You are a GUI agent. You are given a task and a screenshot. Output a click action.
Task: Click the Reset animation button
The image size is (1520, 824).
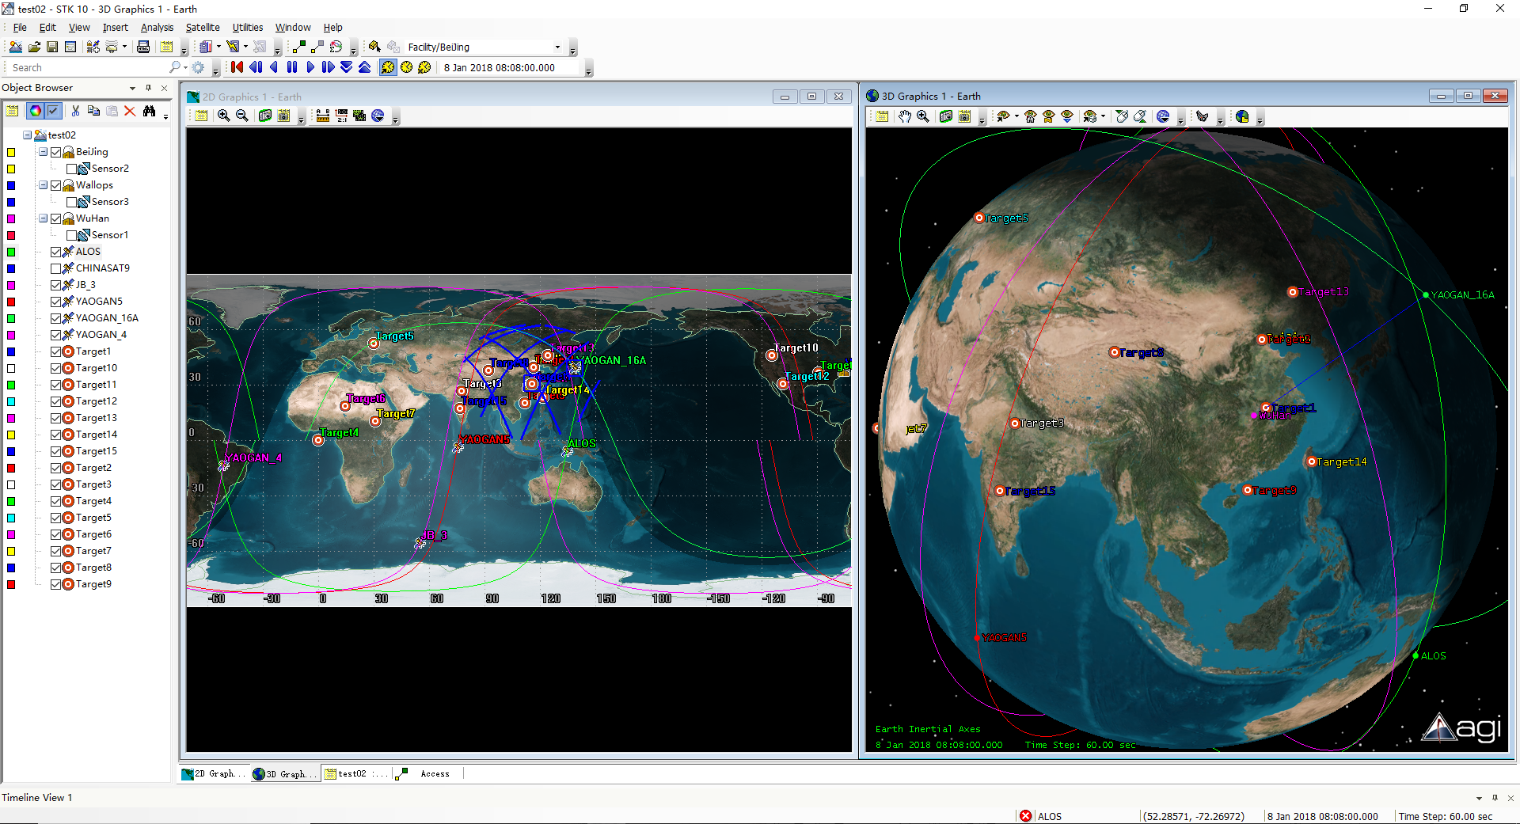point(237,68)
